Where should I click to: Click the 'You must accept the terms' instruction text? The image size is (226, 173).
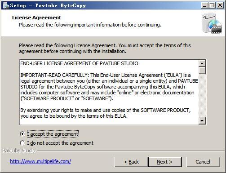tap(105, 49)
